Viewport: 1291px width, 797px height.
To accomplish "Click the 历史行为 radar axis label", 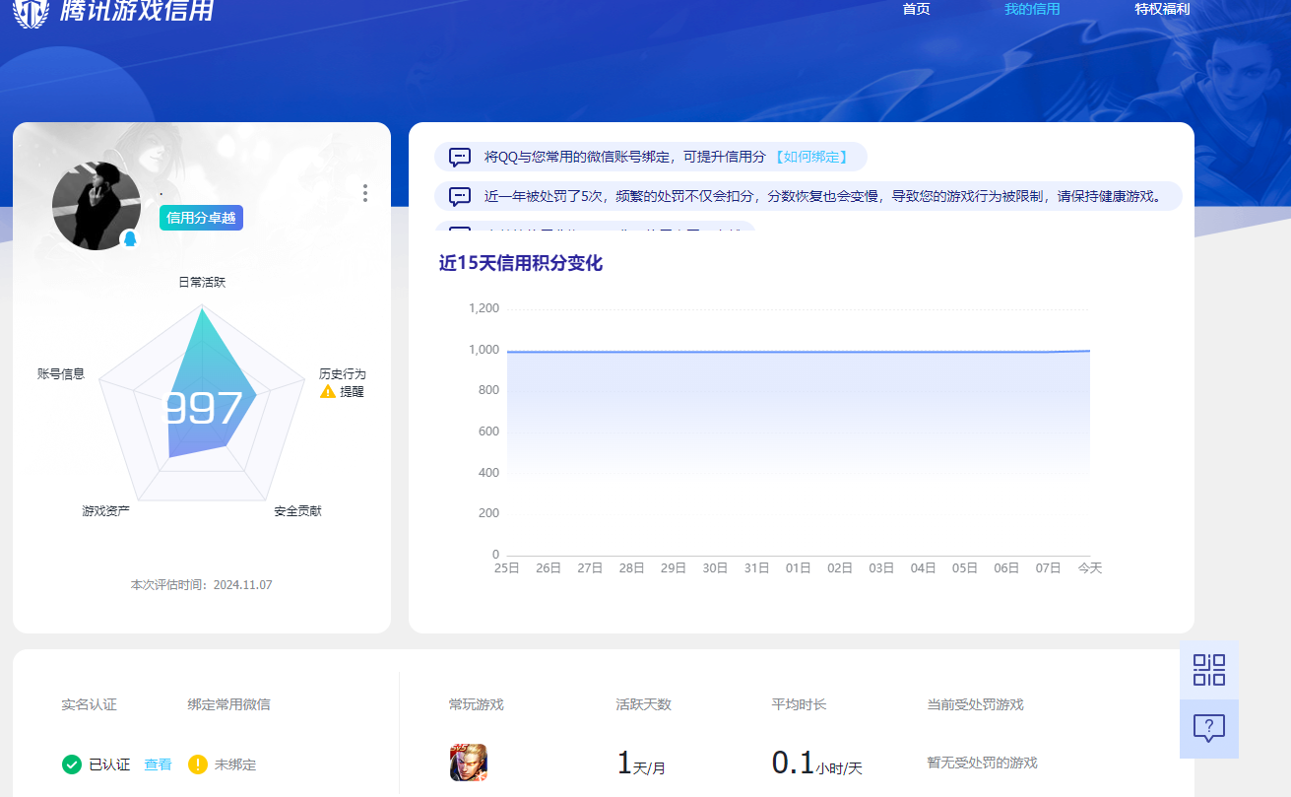I will tap(343, 374).
